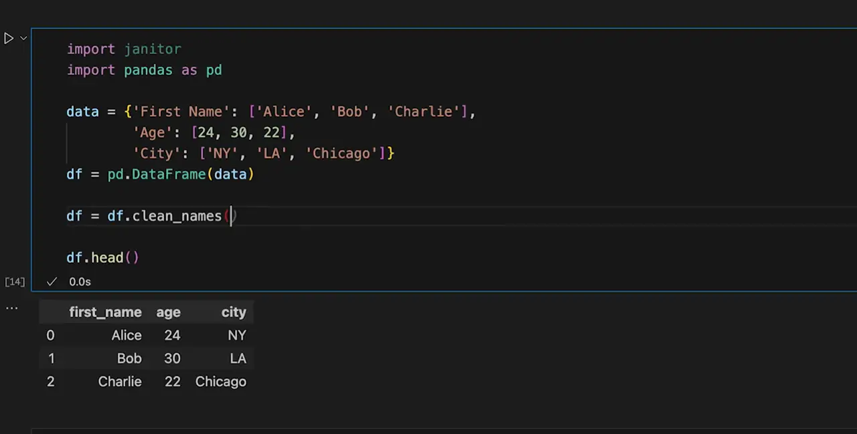Click inside the clean_names parentheses
Viewport: 857px width, 434px height.
(231, 216)
